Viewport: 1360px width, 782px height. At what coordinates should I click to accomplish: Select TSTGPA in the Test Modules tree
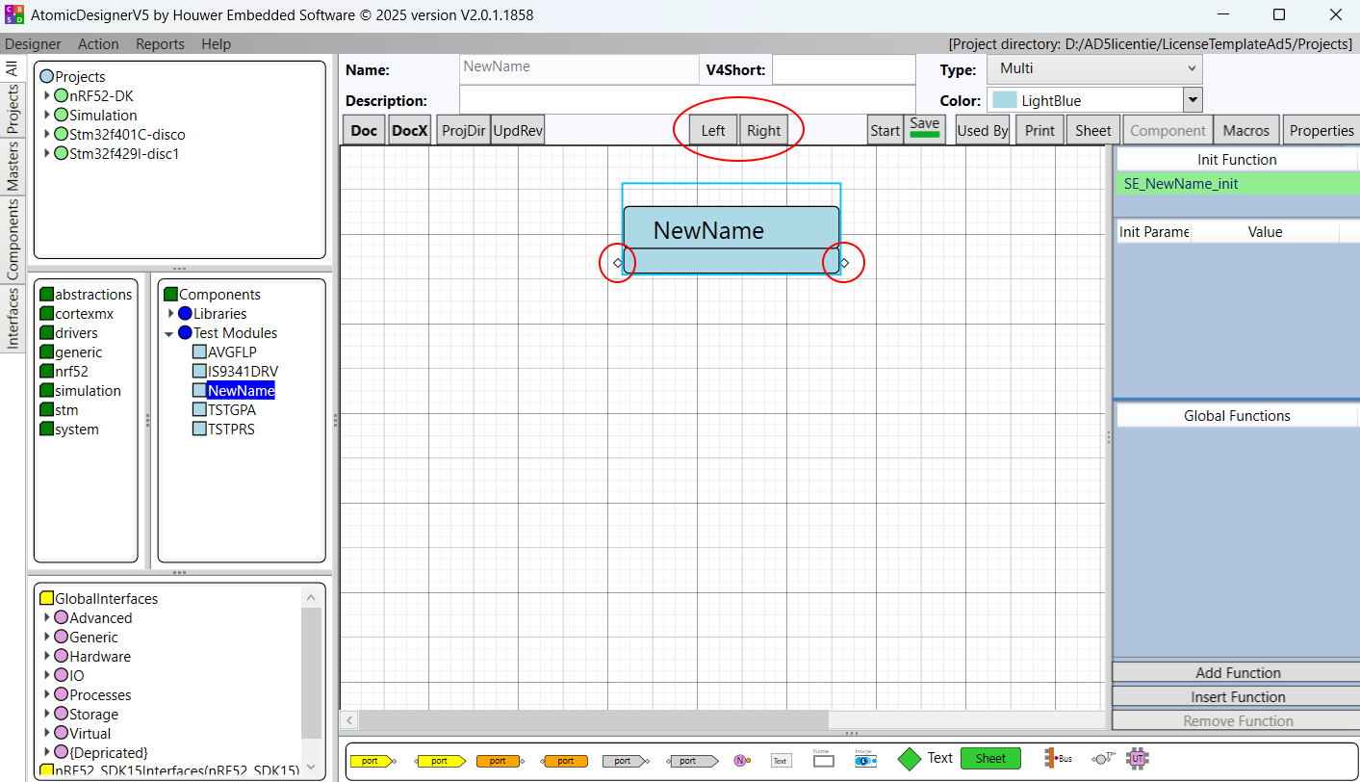pos(231,410)
